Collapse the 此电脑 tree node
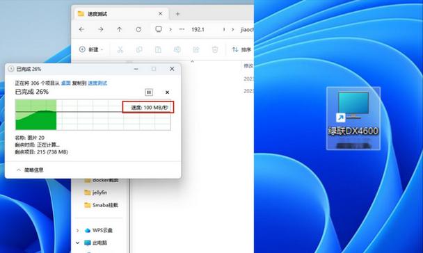 pyautogui.click(x=78, y=243)
